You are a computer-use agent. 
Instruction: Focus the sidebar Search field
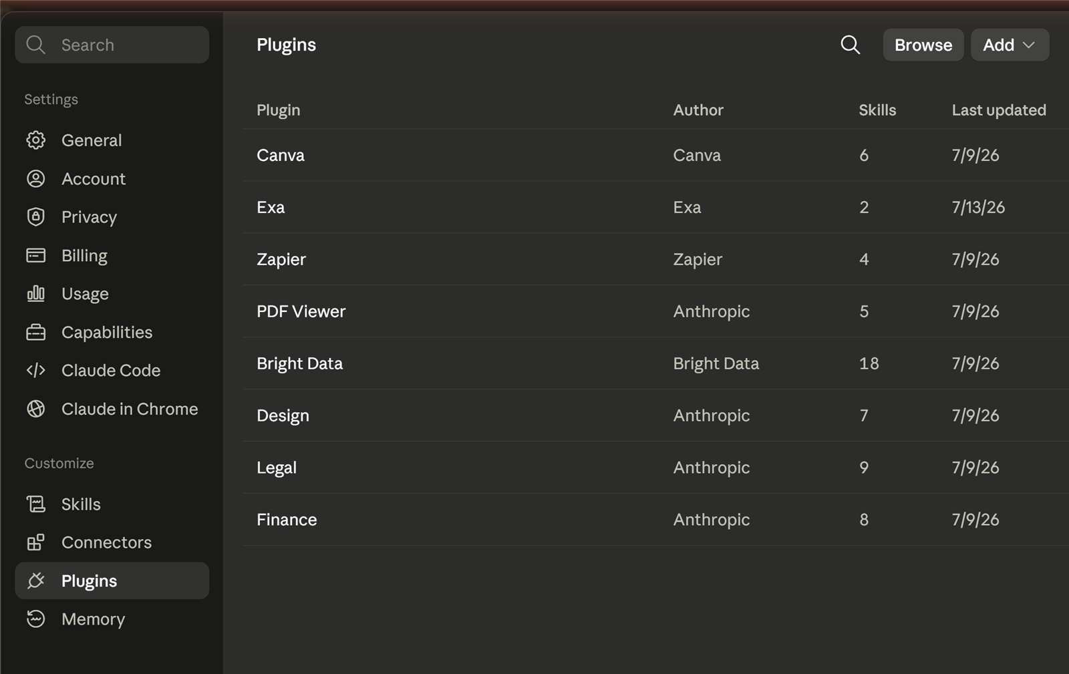coord(112,45)
